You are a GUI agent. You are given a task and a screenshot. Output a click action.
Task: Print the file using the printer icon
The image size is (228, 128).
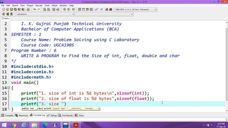tap(28, 10)
